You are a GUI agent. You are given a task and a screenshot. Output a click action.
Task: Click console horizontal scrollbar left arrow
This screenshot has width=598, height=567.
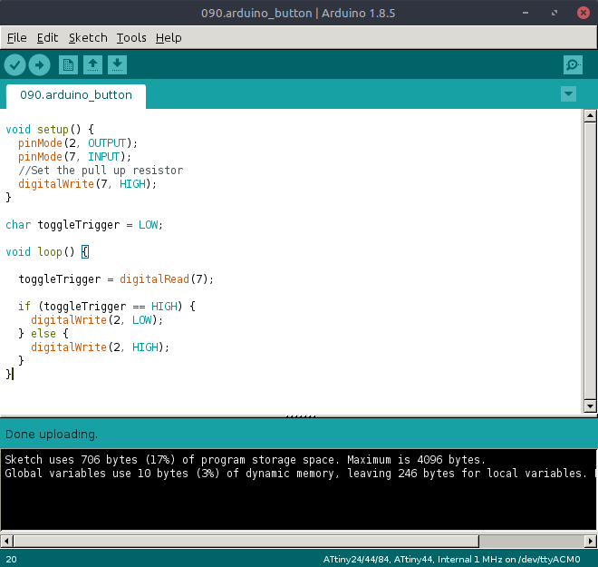pyautogui.click(x=7, y=541)
